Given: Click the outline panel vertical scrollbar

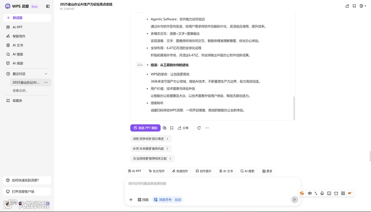Looking at the screenshot, I should click(x=294, y=108).
